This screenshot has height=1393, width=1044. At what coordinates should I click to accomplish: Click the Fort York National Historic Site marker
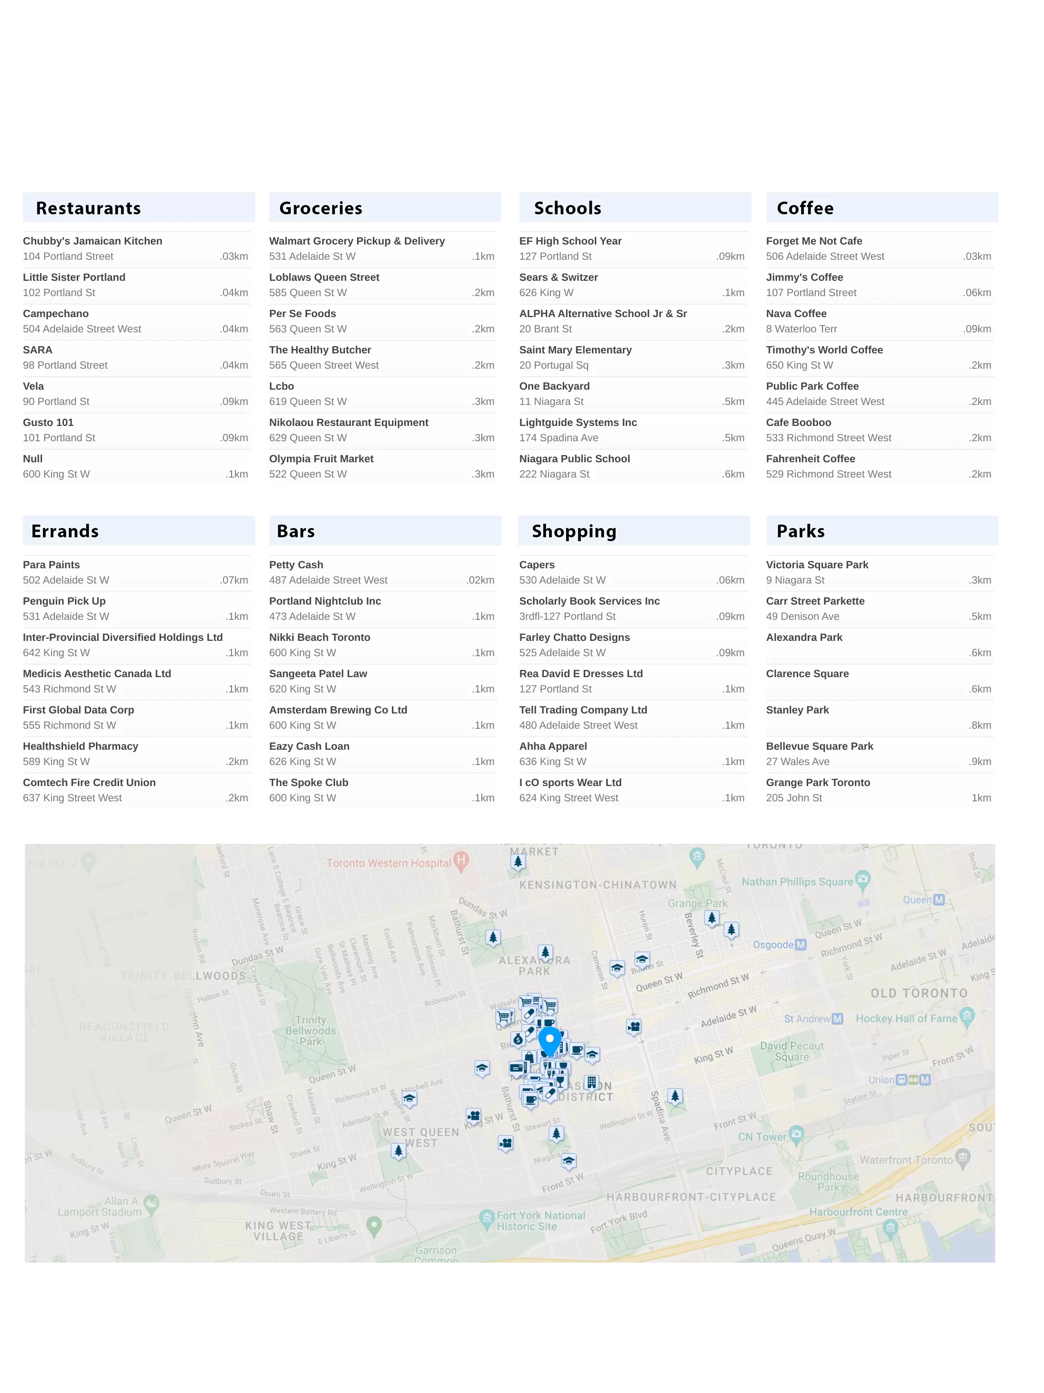click(x=486, y=1218)
